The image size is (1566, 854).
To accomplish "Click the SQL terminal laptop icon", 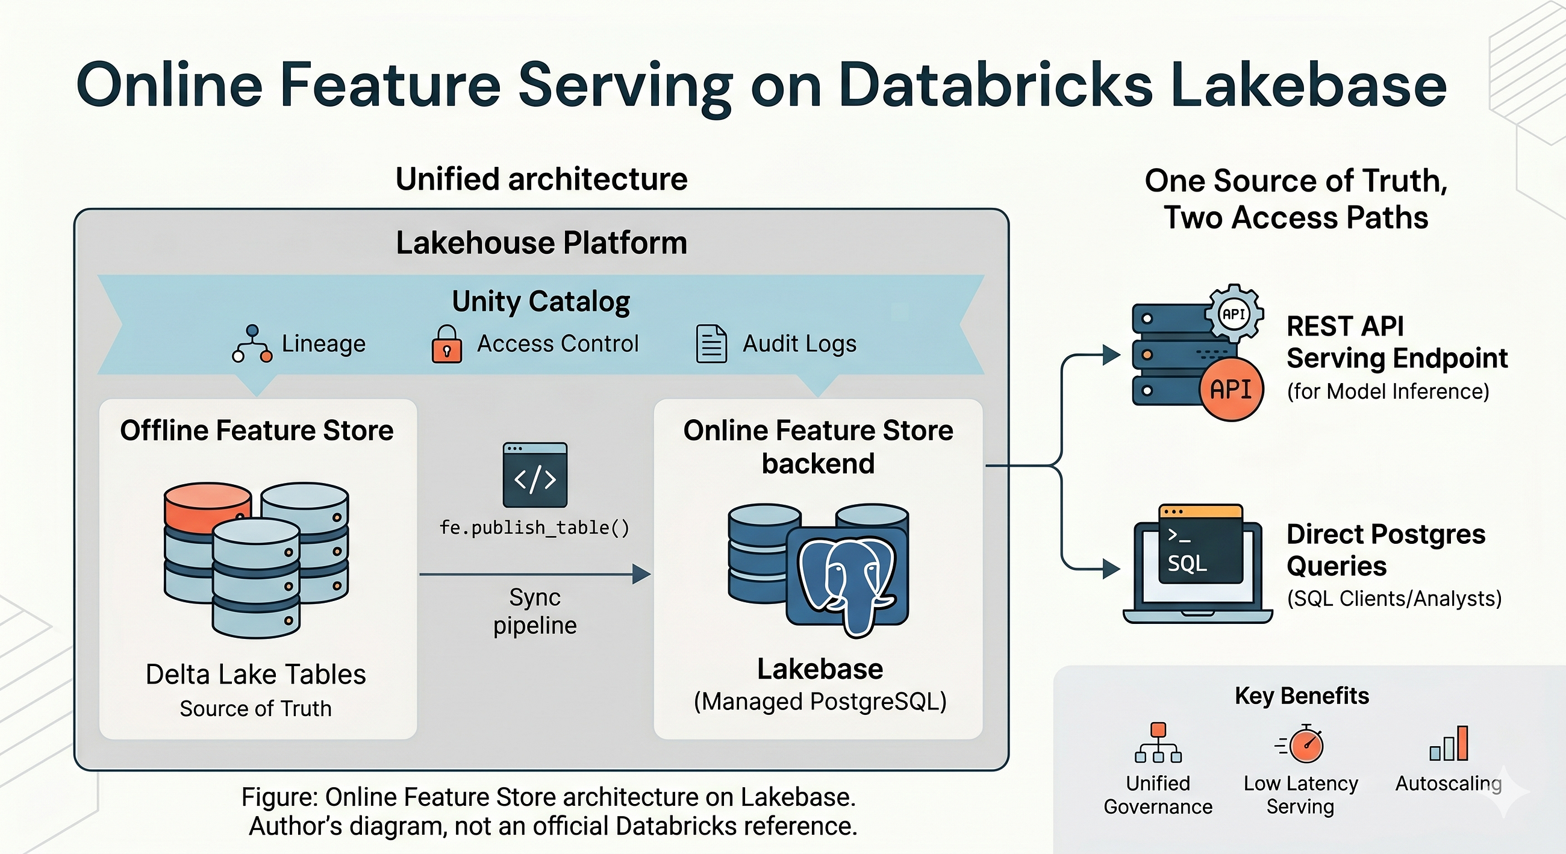I will click(x=1197, y=564).
